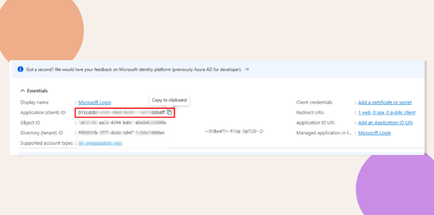The height and width of the screenshot is (215, 434).
Task: Open the Microsoft Login display name link
Action: tap(95, 102)
